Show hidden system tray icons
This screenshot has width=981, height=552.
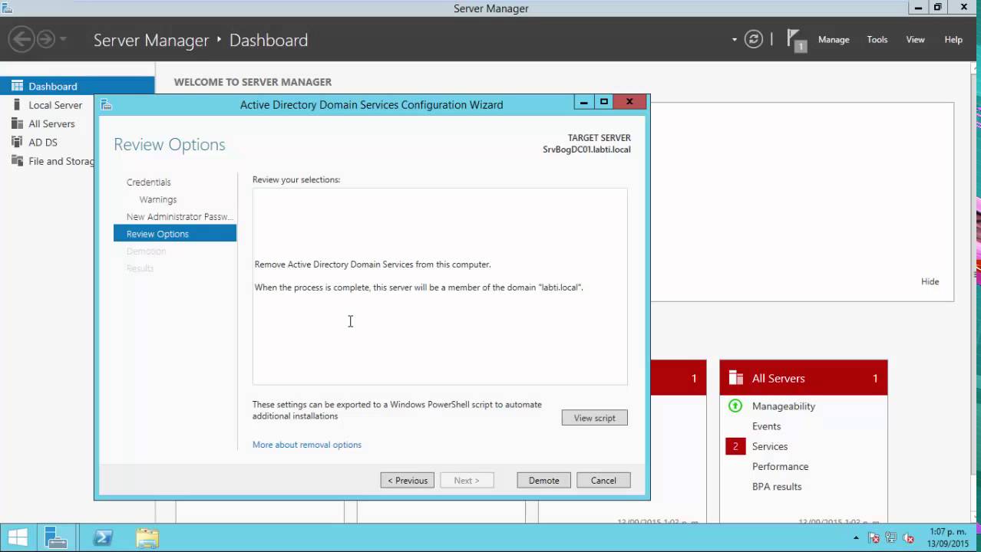(x=857, y=538)
